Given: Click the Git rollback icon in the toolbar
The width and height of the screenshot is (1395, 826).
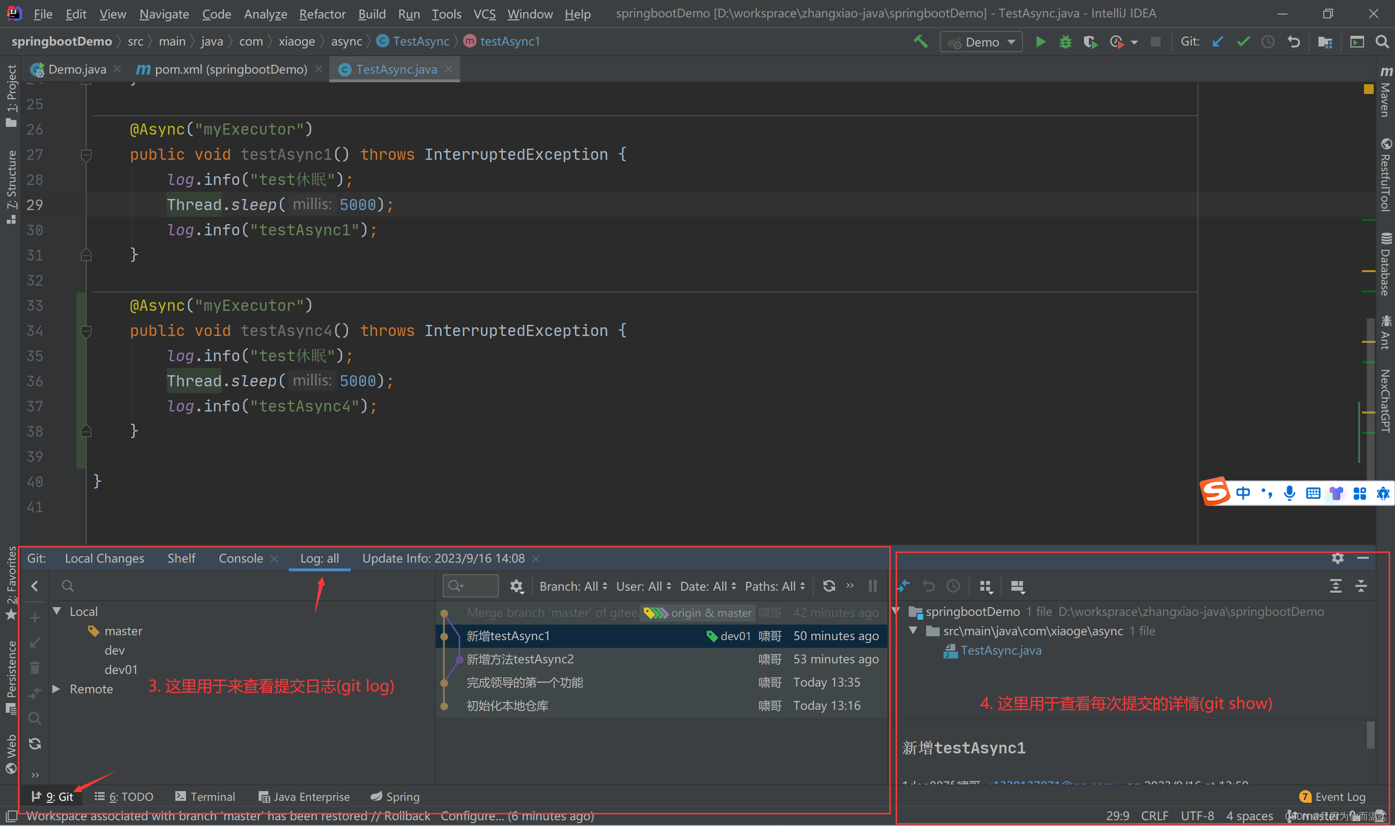Looking at the screenshot, I should (1294, 42).
